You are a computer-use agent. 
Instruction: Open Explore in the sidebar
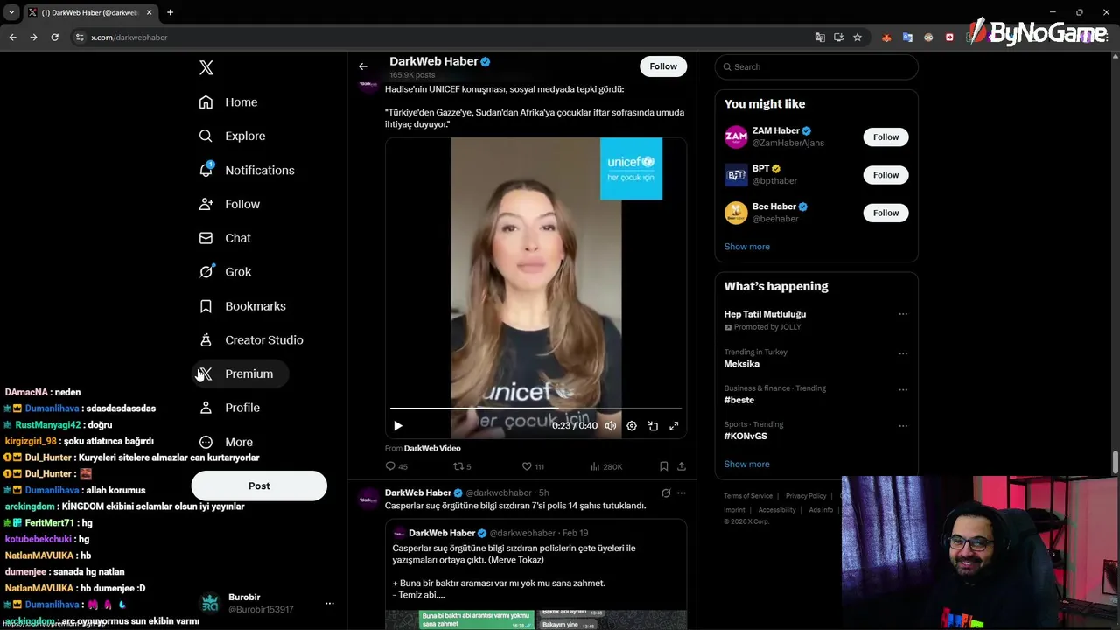pyautogui.click(x=232, y=136)
